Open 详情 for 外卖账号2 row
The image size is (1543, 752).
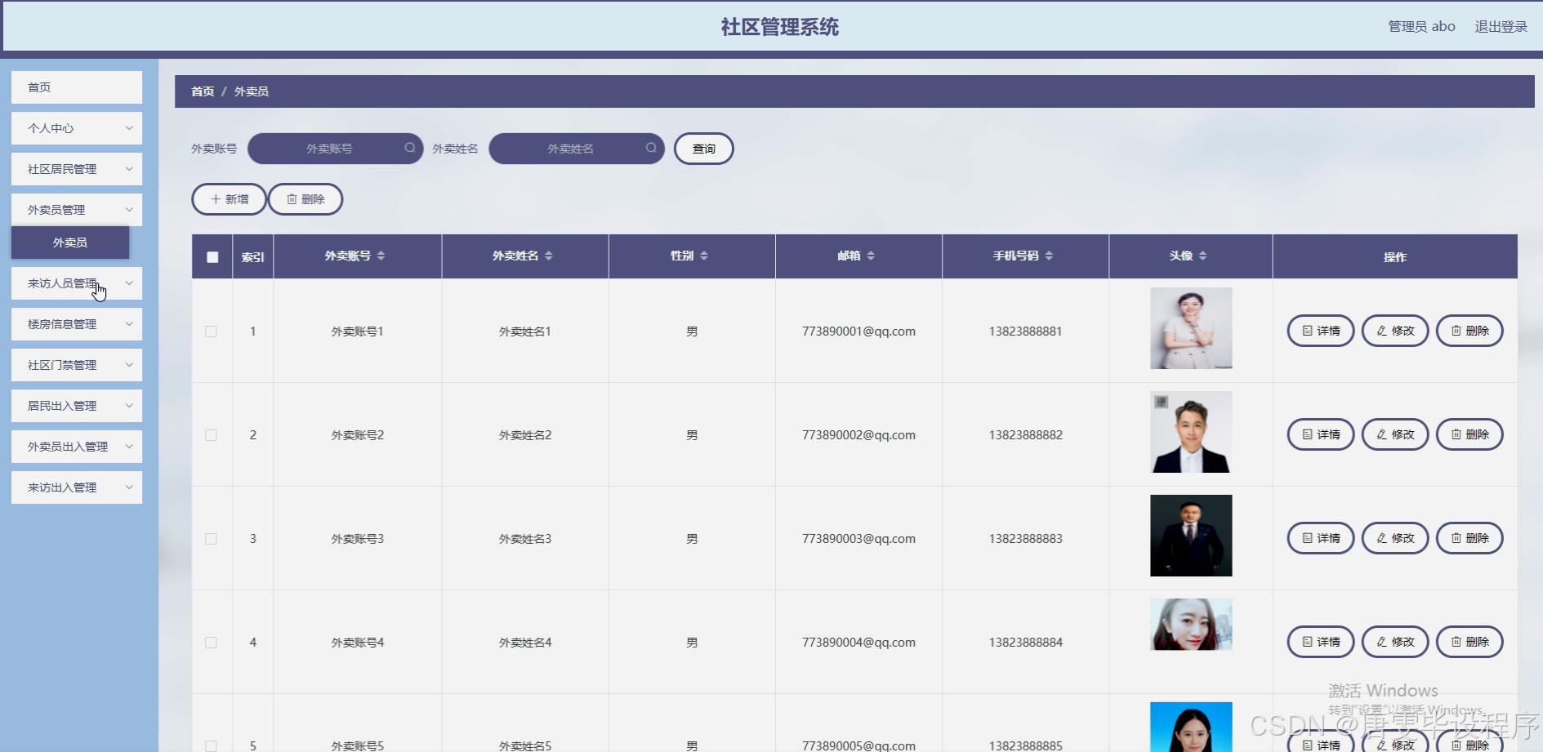[x=1321, y=434]
